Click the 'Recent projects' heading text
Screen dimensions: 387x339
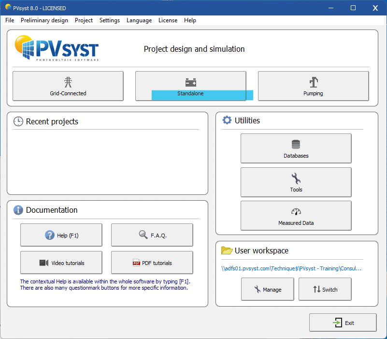pyautogui.click(x=52, y=121)
